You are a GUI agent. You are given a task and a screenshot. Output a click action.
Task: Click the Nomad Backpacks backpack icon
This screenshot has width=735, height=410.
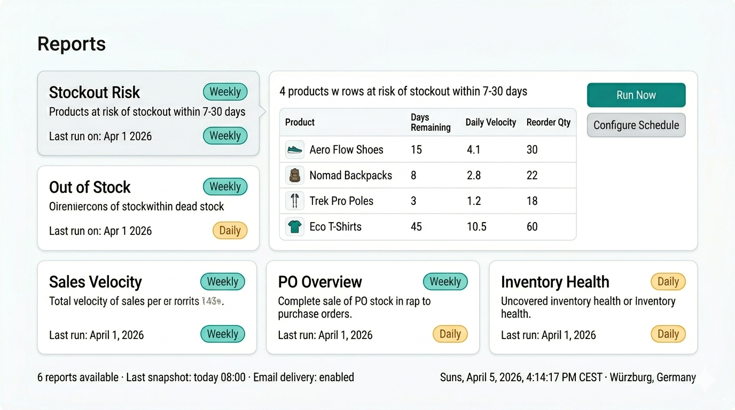coord(294,176)
